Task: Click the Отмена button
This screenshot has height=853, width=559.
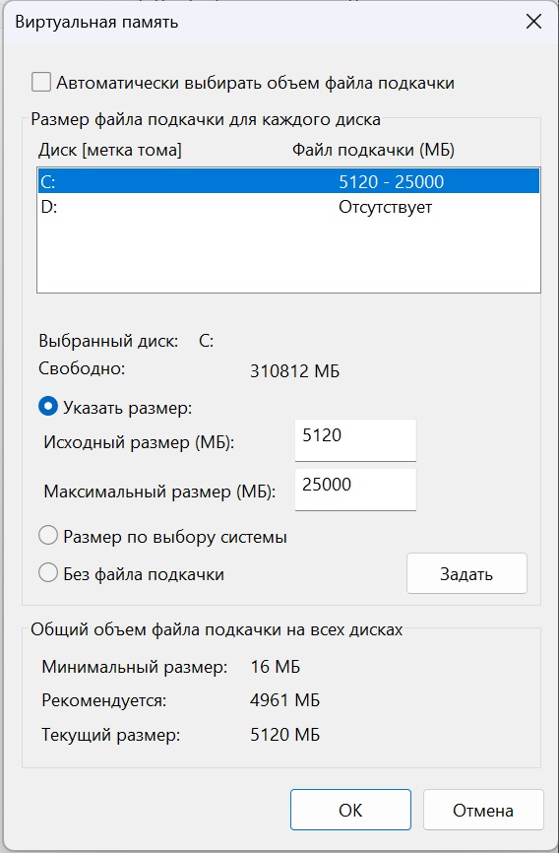Action: (483, 810)
